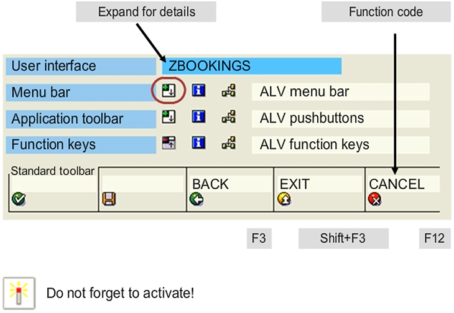The height and width of the screenshot is (313, 454).
Task: Click the green Back arrow icon
Action: pyautogui.click(x=197, y=200)
